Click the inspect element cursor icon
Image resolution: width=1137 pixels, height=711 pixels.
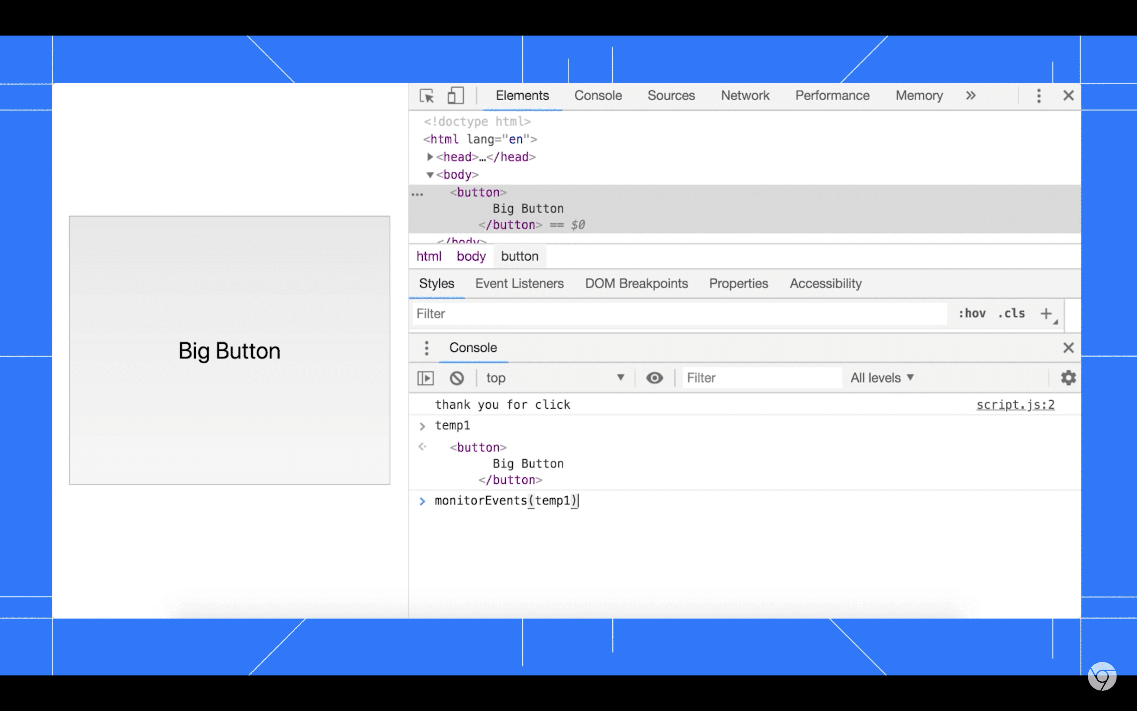coord(426,96)
